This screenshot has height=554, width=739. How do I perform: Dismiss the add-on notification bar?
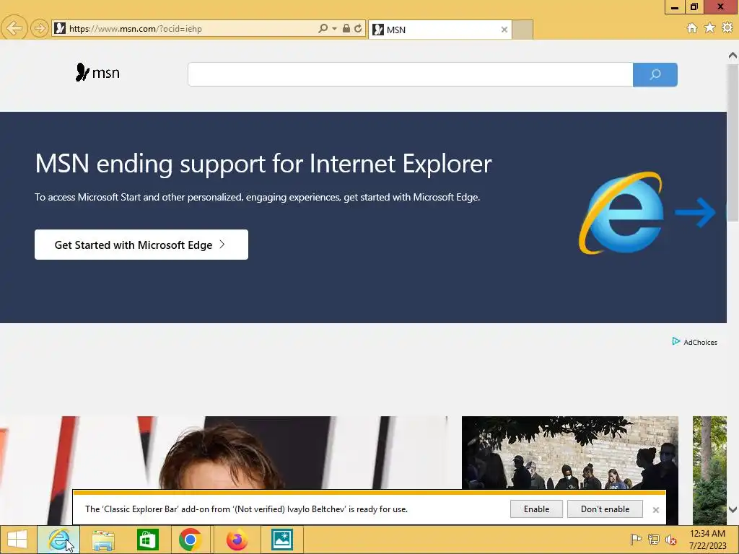click(x=655, y=510)
